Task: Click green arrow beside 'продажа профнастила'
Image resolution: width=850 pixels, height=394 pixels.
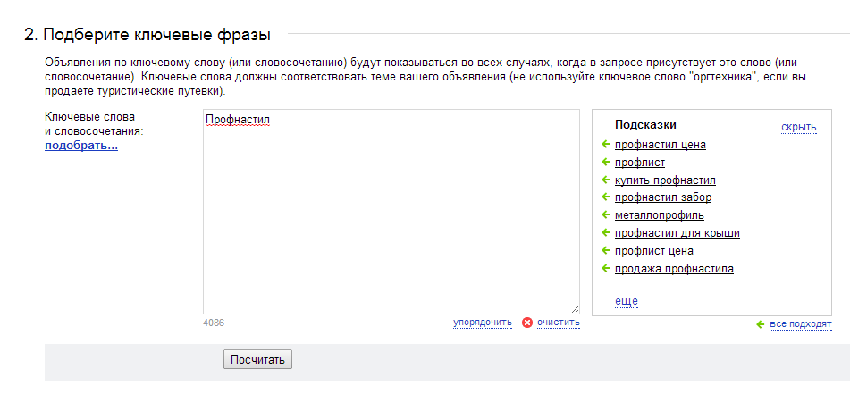Action: (605, 268)
